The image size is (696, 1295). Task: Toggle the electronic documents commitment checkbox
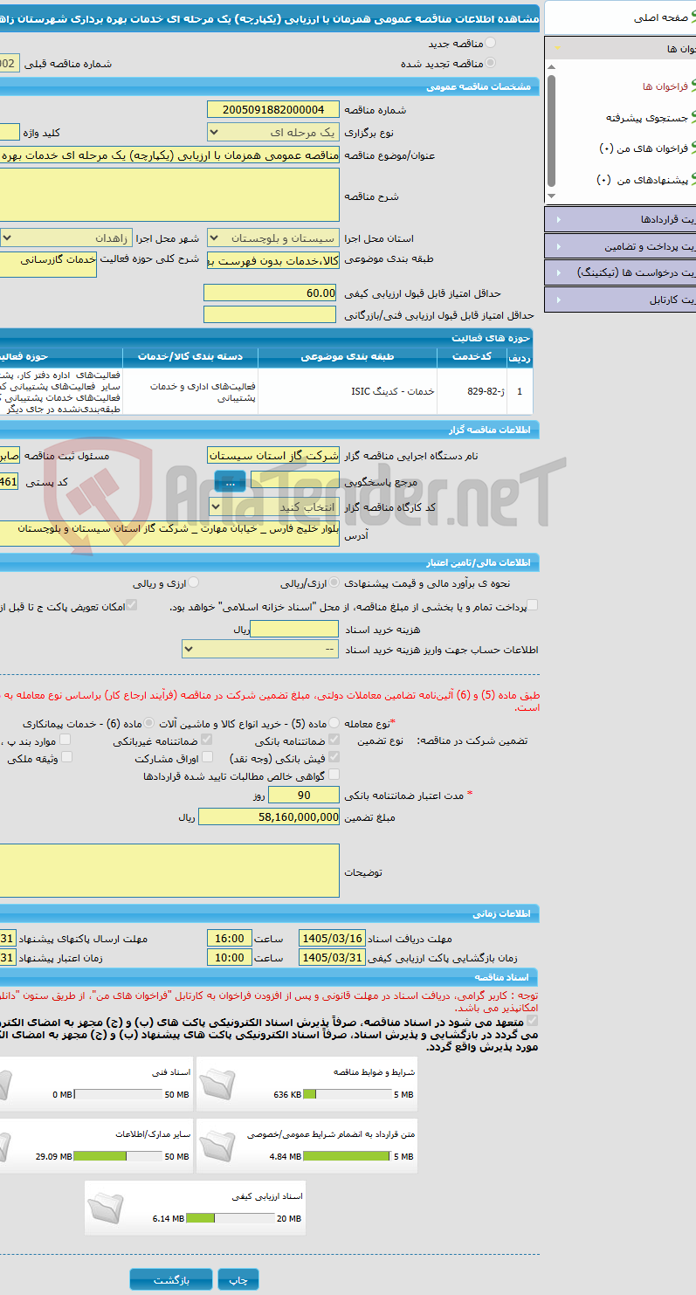(532, 1020)
